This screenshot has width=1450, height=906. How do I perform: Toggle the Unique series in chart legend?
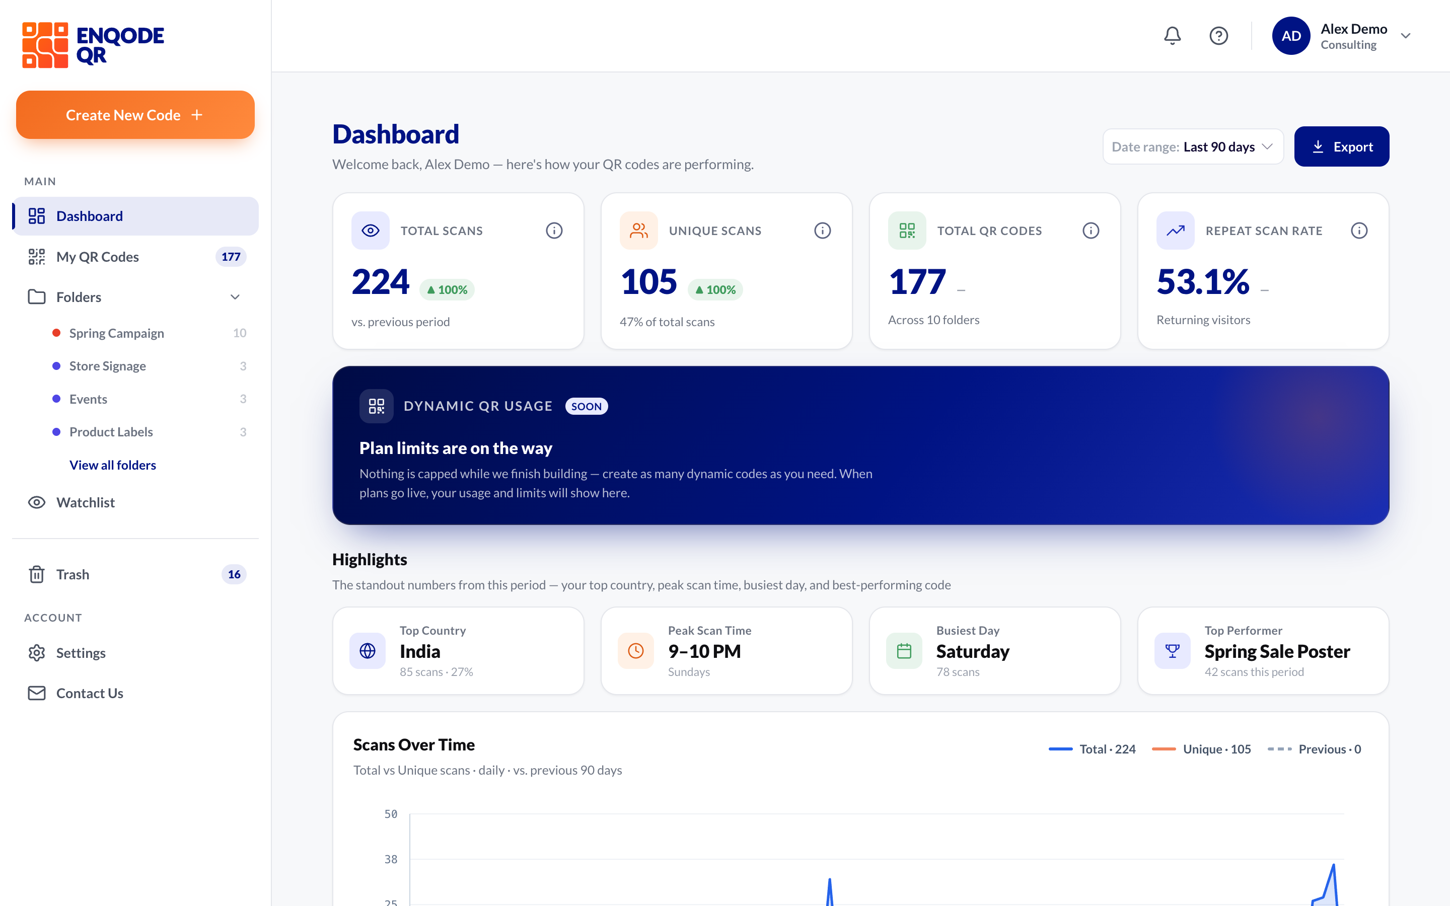pos(1201,749)
